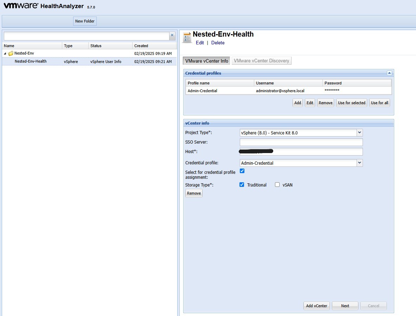This screenshot has width=416, height=316.
Task: Click the Nested-Env folder icon
Action: [11, 53]
